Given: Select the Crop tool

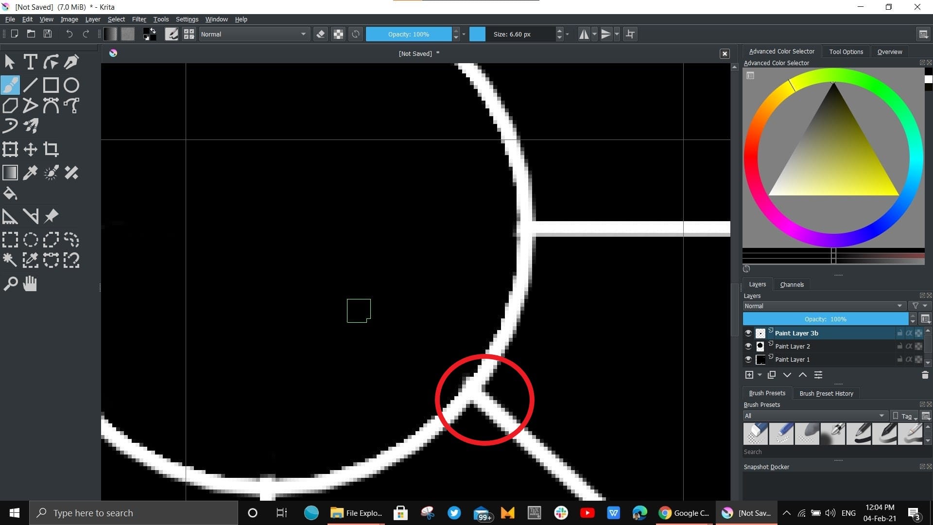Looking at the screenshot, I should click(51, 149).
